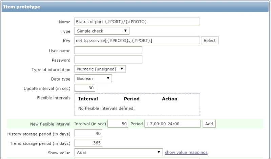
Task: Click the Period field showing 1-7,00:00-24:00
Action: pos(172,124)
